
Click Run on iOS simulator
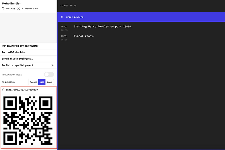(28, 52)
